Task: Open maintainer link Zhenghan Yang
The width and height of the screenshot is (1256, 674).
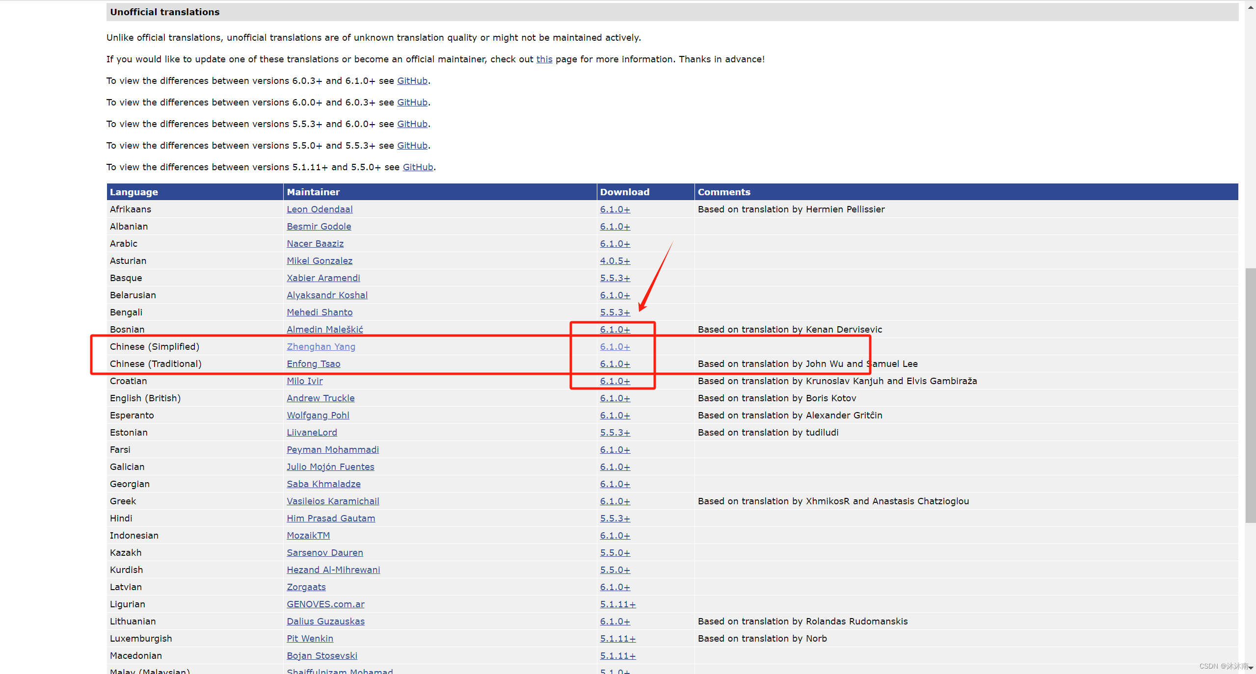Action: 321,347
